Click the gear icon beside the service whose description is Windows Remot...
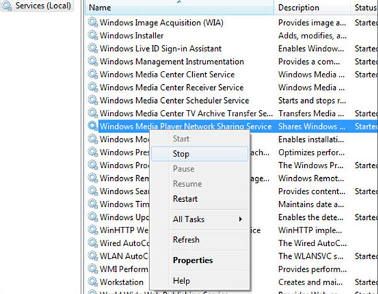 (93, 178)
